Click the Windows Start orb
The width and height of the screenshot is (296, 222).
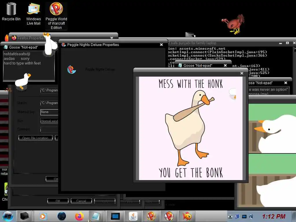tap(8, 216)
